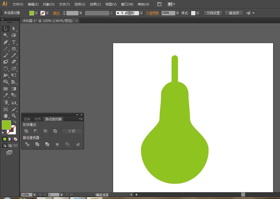Image resolution: width=280 pixels, height=199 pixels.
Task: Set fill to None in toolbox
Action: point(15,139)
